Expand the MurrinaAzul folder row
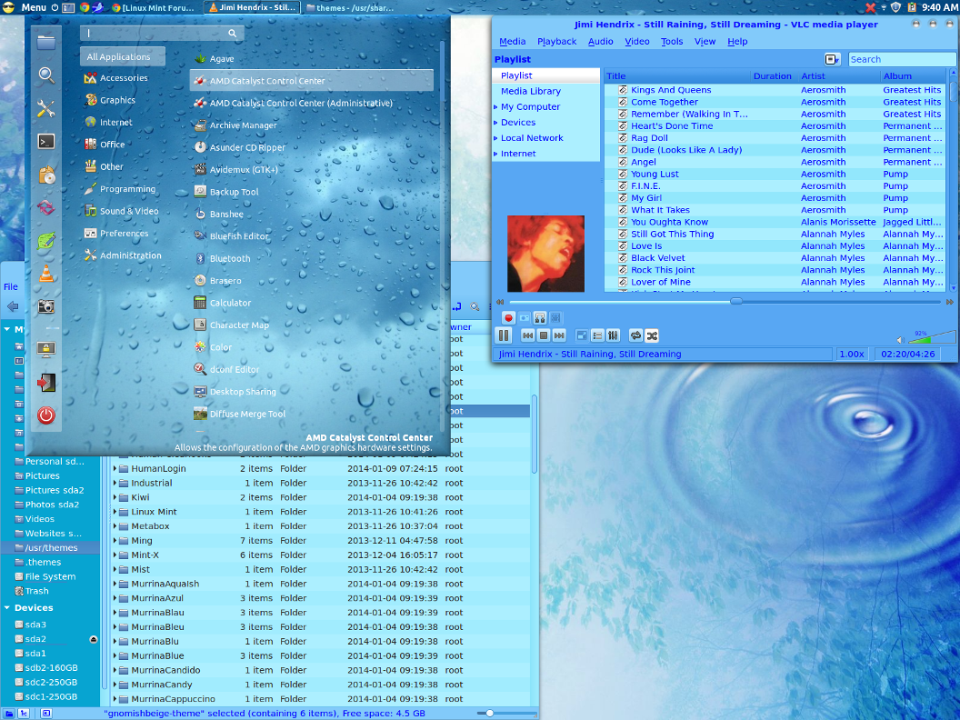The width and height of the screenshot is (960, 720). coord(115,598)
